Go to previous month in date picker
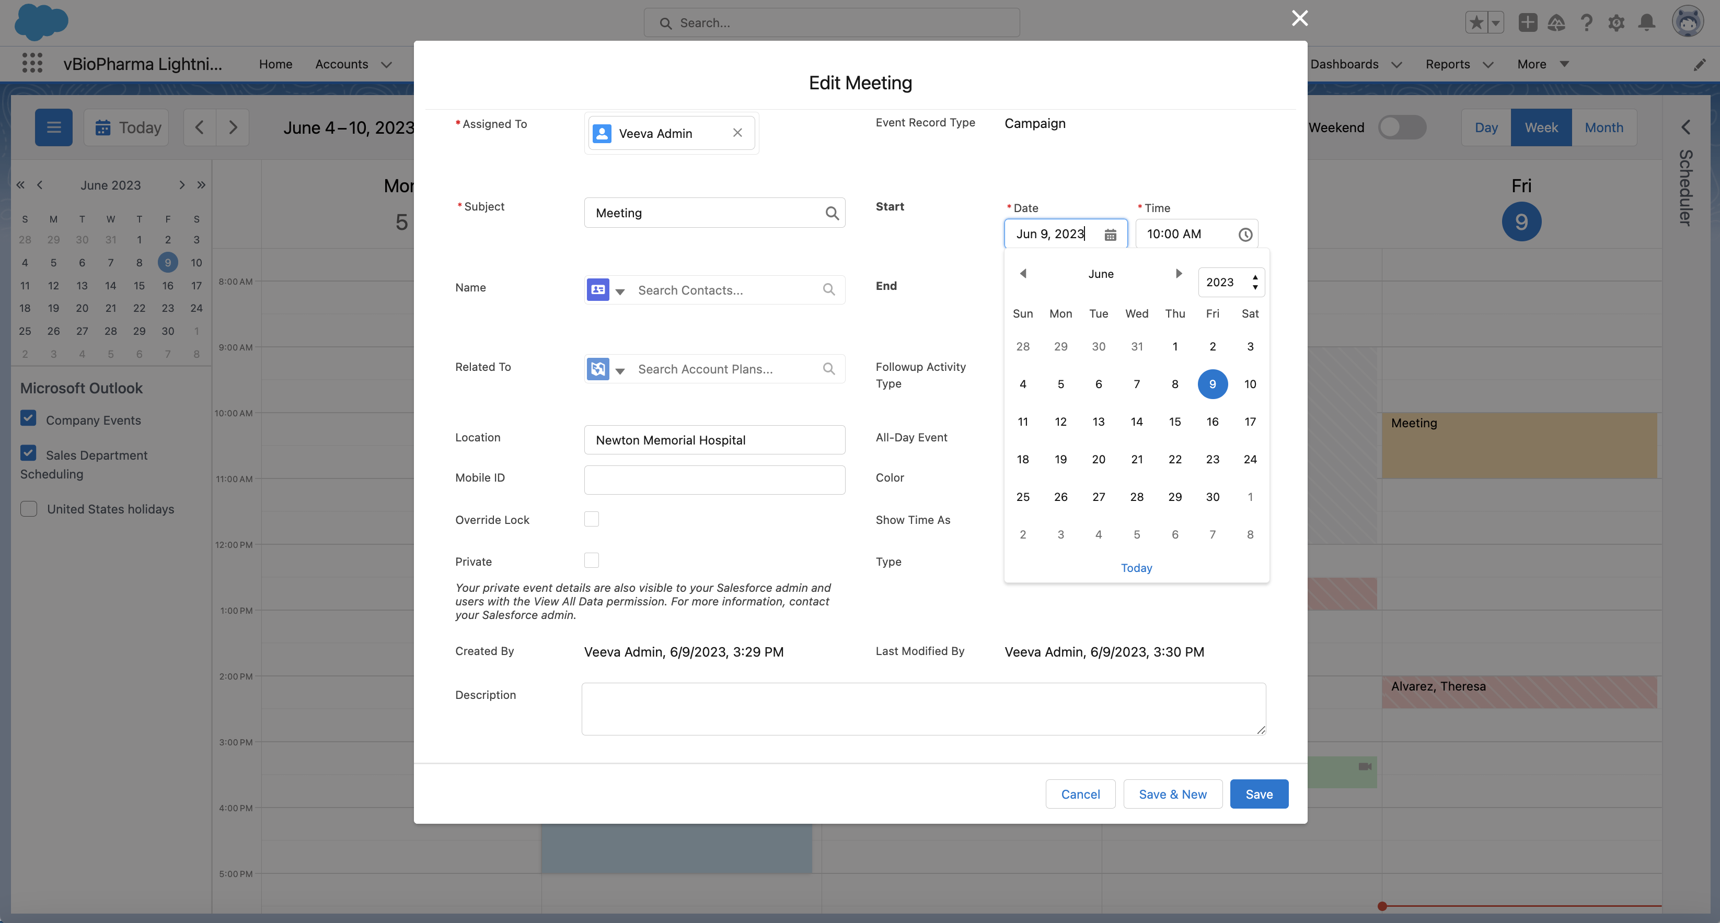 [x=1023, y=274]
